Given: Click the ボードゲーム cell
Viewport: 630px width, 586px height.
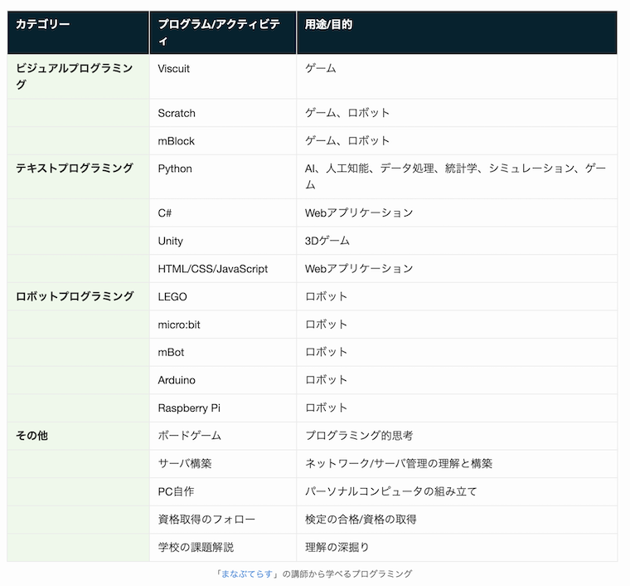Looking at the screenshot, I should [x=223, y=436].
